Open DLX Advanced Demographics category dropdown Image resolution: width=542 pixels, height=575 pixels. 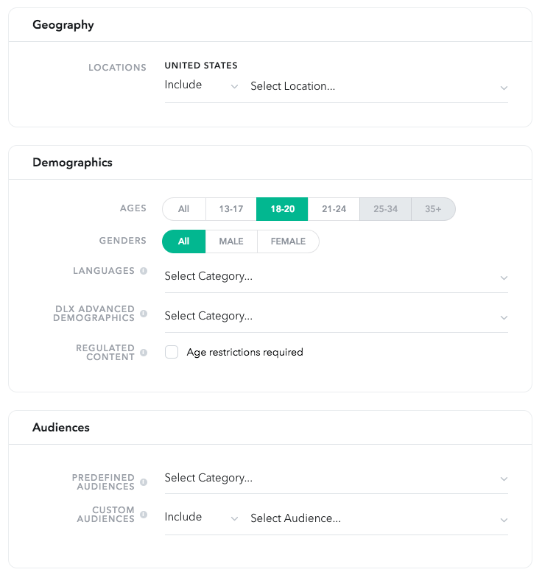[x=336, y=317]
